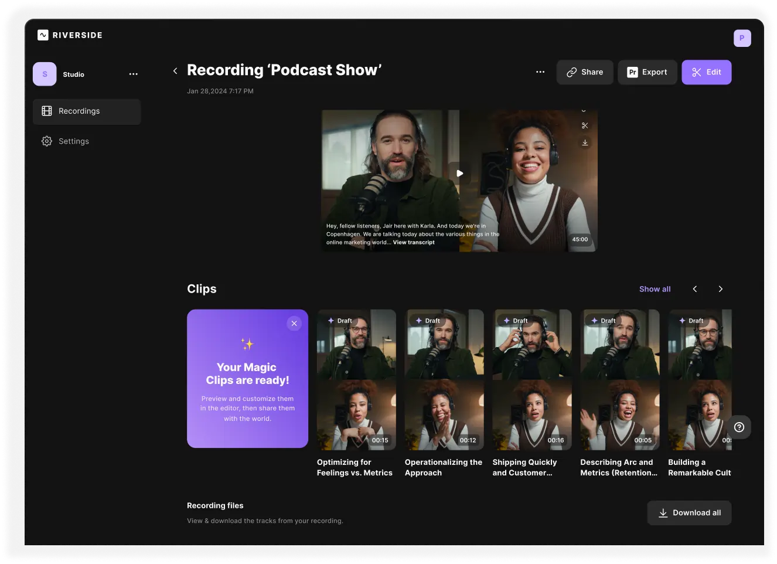Play the Podcast Show recording video
The width and height of the screenshot is (777, 564).
pos(459,174)
